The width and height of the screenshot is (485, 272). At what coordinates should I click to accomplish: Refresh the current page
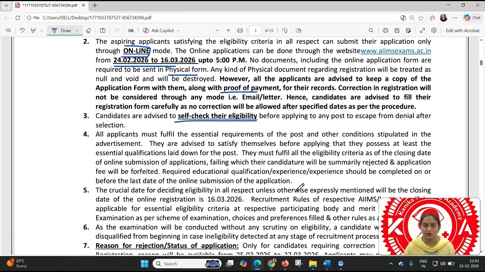click(x=18, y=18)
